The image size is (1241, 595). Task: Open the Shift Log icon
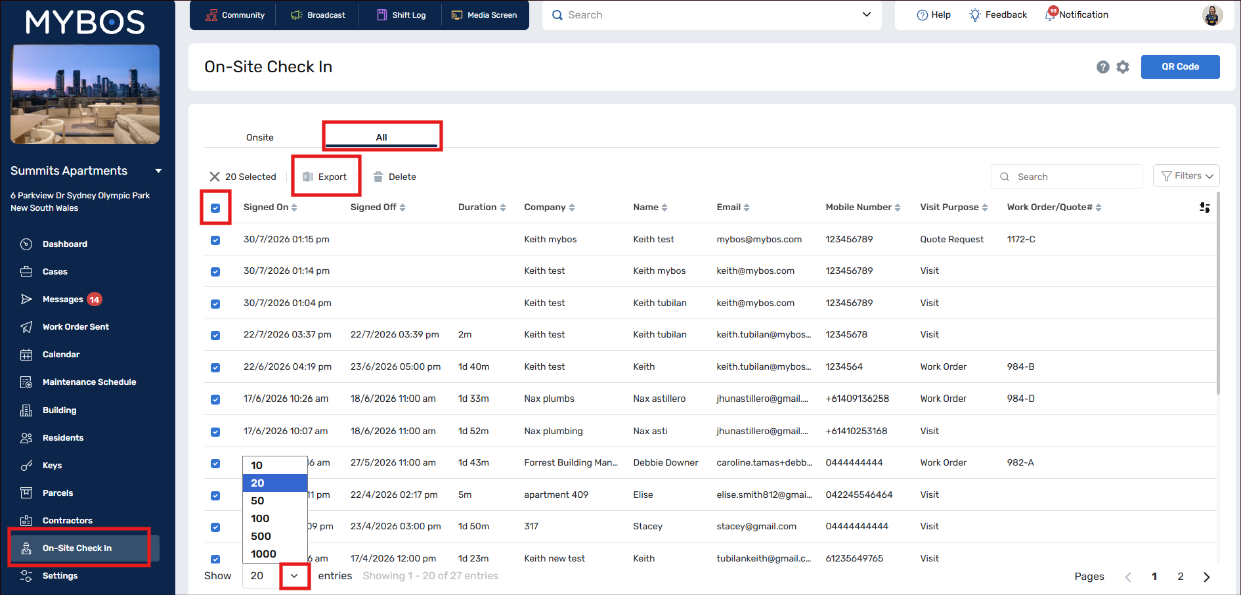pyautogui.click(x=381, y=15)
